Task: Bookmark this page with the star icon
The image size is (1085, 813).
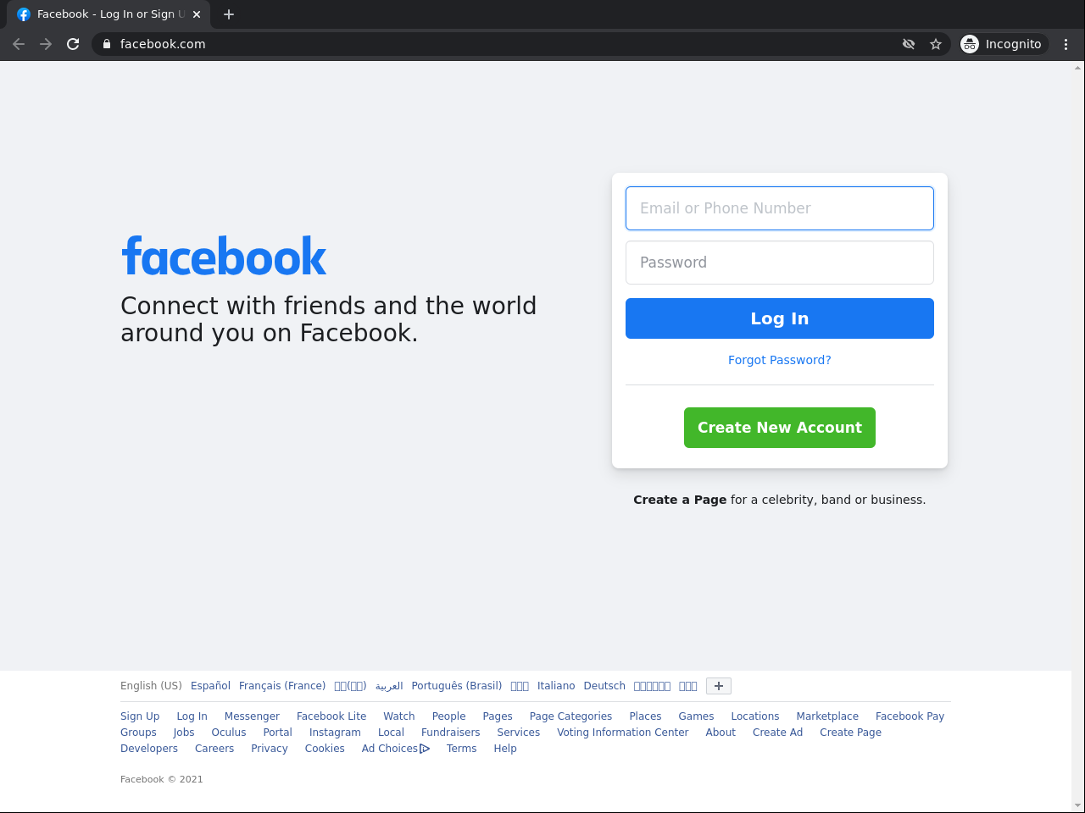Action: point(936,44)
